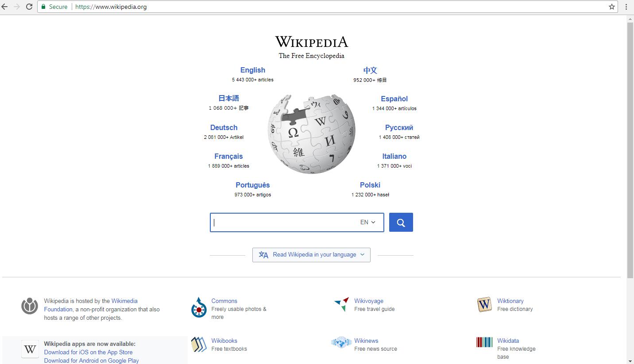The width and height of the screenshot is (634, 364).
Task: Open the Русский Wikipedia link
Action: (x=399, y=127)
